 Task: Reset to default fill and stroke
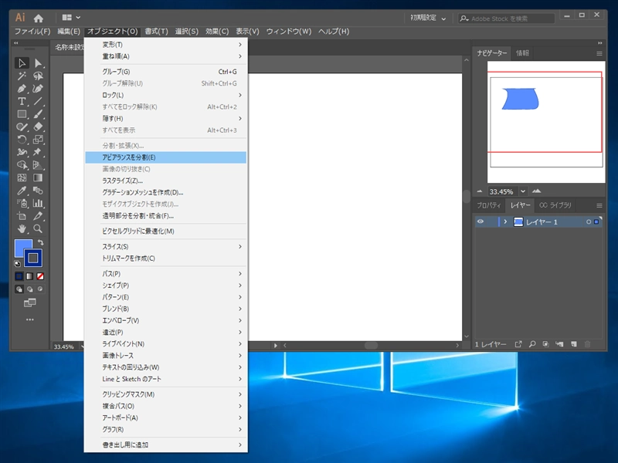pos(17,264)
